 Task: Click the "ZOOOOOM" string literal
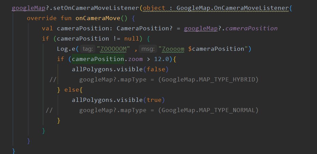pyautogui.click(x=113, y=49)
